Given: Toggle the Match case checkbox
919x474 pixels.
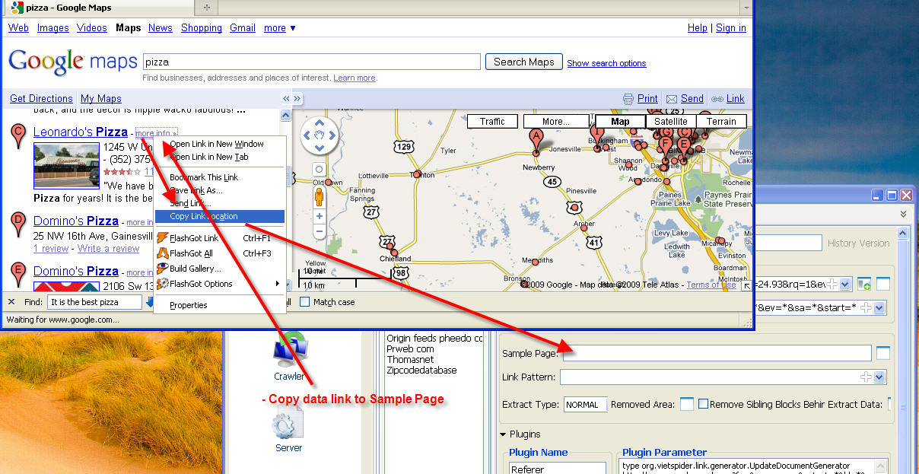Looking at the screenshot, I should [305, 302].
